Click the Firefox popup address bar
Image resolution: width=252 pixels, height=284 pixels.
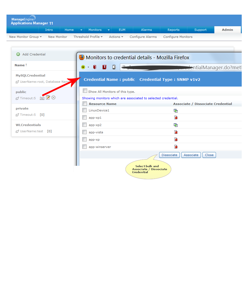point(181,67)
